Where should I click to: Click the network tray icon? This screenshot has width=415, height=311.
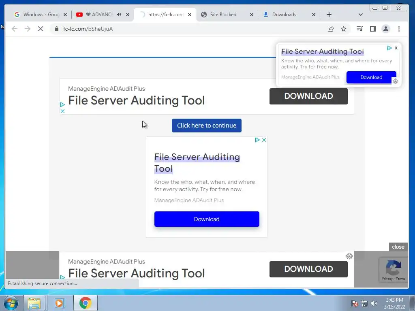364,303
